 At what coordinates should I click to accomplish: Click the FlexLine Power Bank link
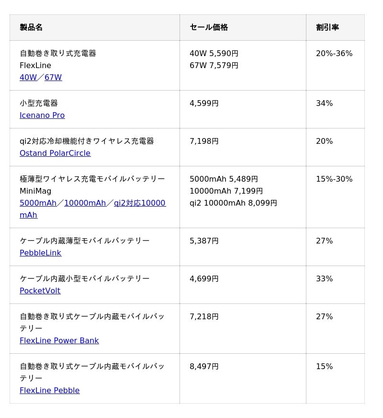coord(59,341)
